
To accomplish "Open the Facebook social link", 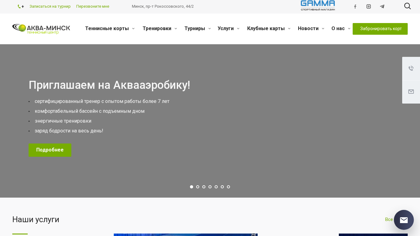I will click(355, 6).
